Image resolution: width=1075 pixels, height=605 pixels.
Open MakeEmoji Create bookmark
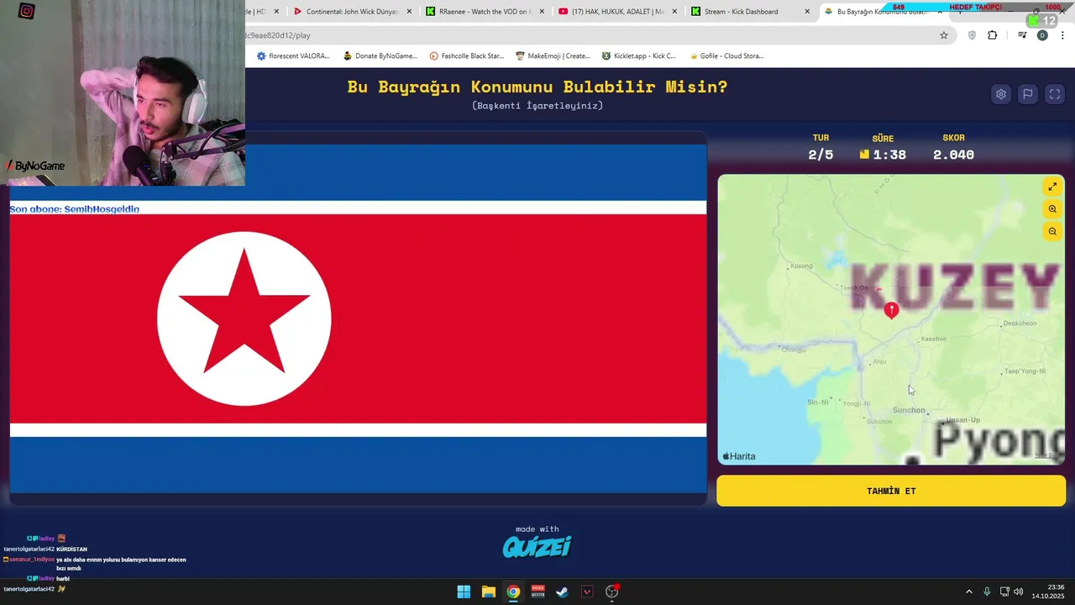[x=553, y=56]
